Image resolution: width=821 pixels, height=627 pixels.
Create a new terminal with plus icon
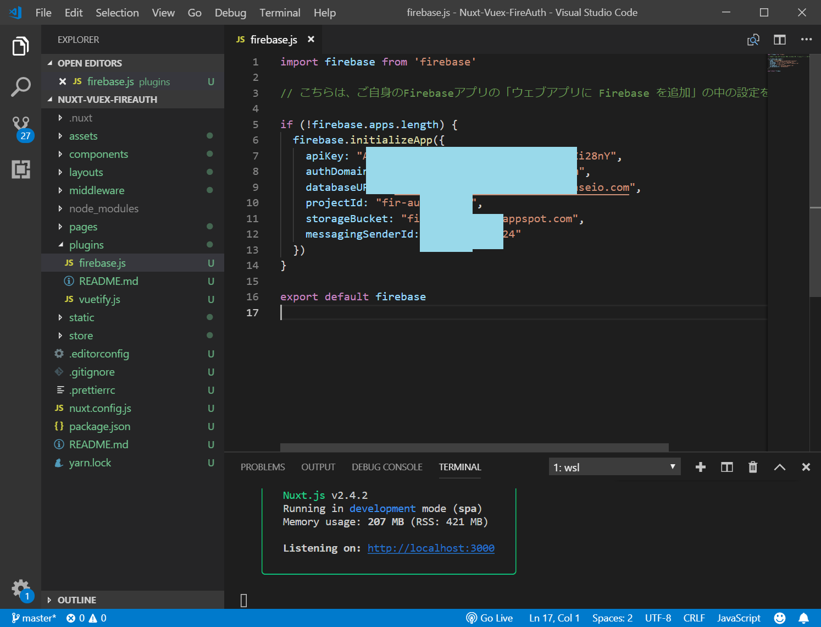click(x=700, y=467)
